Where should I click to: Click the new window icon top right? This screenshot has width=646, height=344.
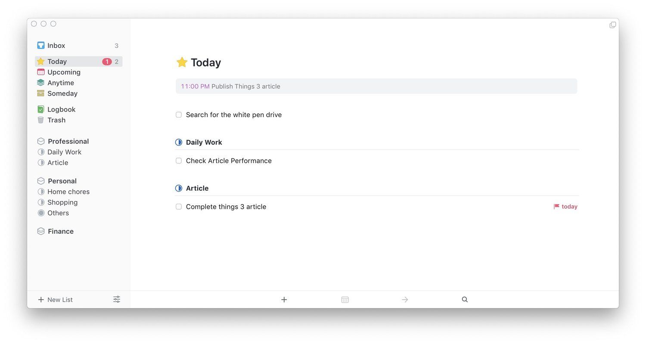click(x=612, y=25)
